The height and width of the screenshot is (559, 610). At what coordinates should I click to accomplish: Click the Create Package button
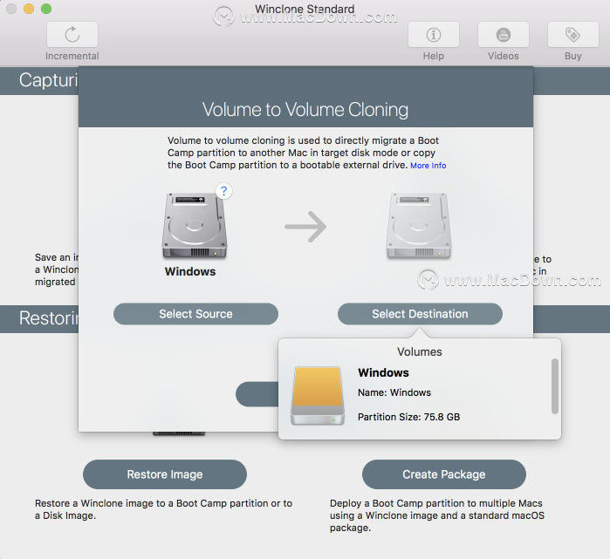tap(444, 474)
